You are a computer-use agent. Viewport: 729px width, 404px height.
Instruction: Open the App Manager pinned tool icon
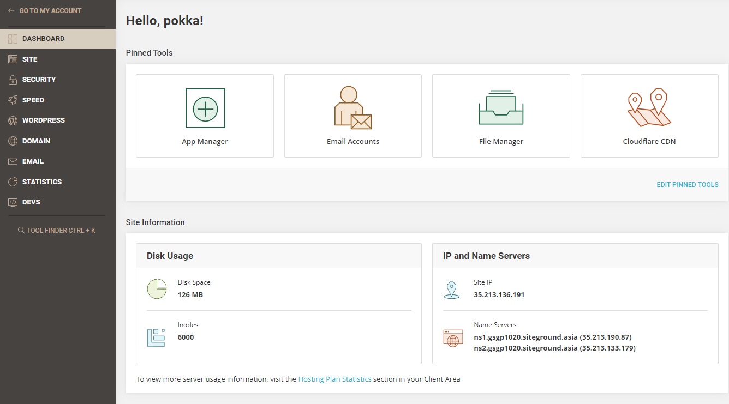pos(205,108)
